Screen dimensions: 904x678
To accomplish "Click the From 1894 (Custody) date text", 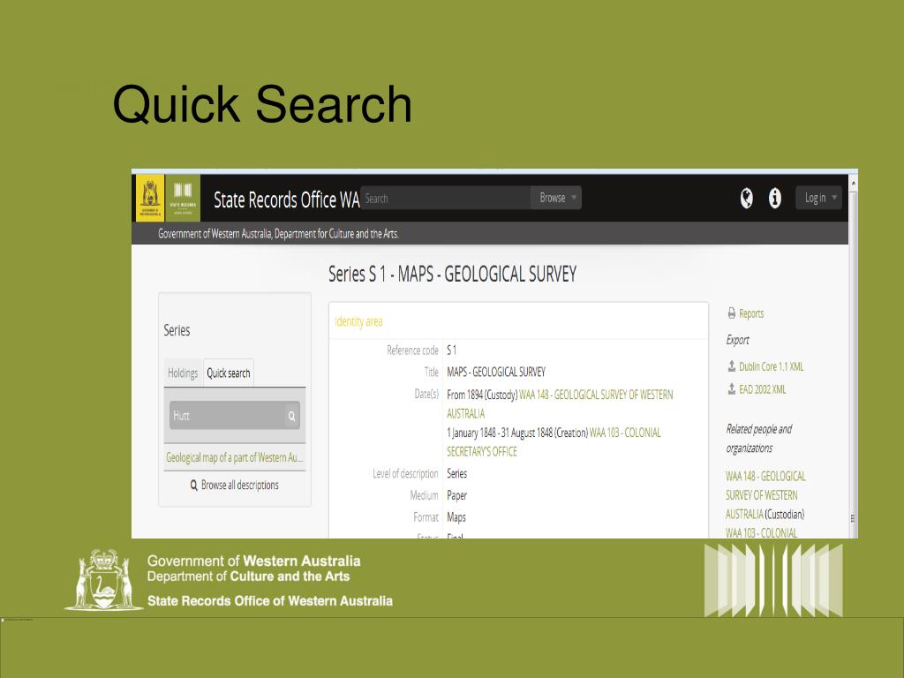I will click(482, 395).
